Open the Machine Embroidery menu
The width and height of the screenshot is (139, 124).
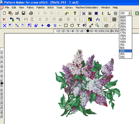coord(87,7)
